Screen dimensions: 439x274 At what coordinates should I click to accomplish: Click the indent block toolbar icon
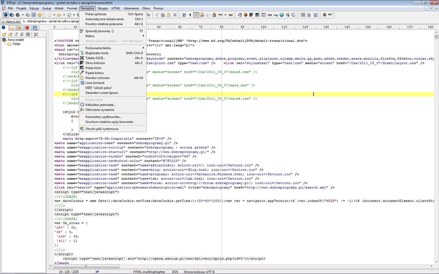[x=240, y=15]
